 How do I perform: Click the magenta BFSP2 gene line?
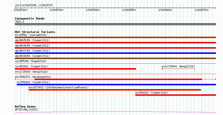[115, 112]
